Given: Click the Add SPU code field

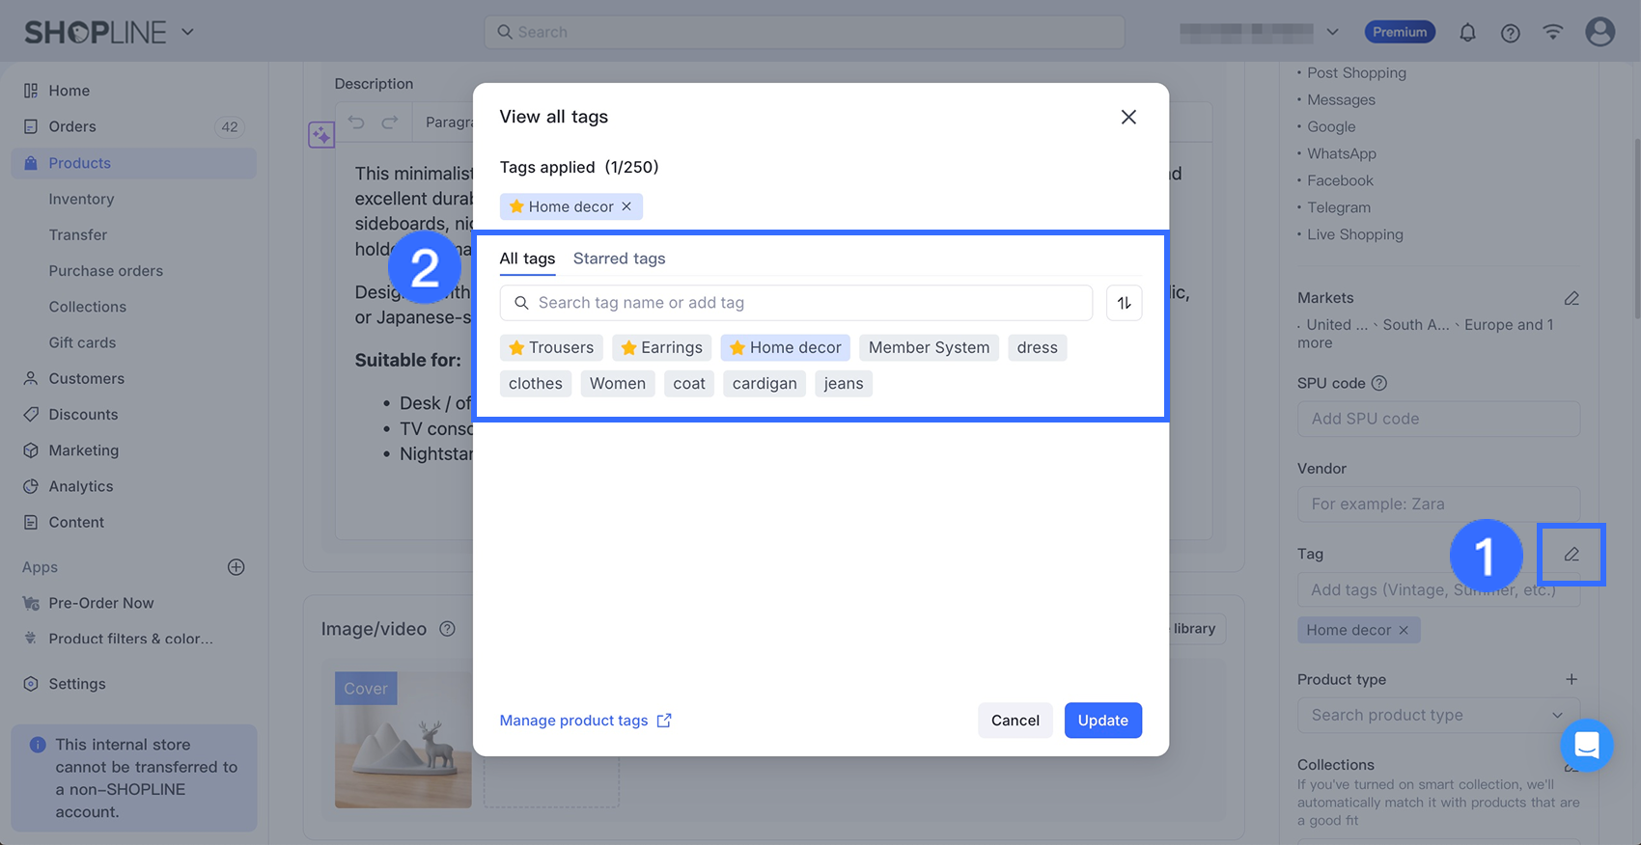Looking at the screenshot, I should [1438, 419].
